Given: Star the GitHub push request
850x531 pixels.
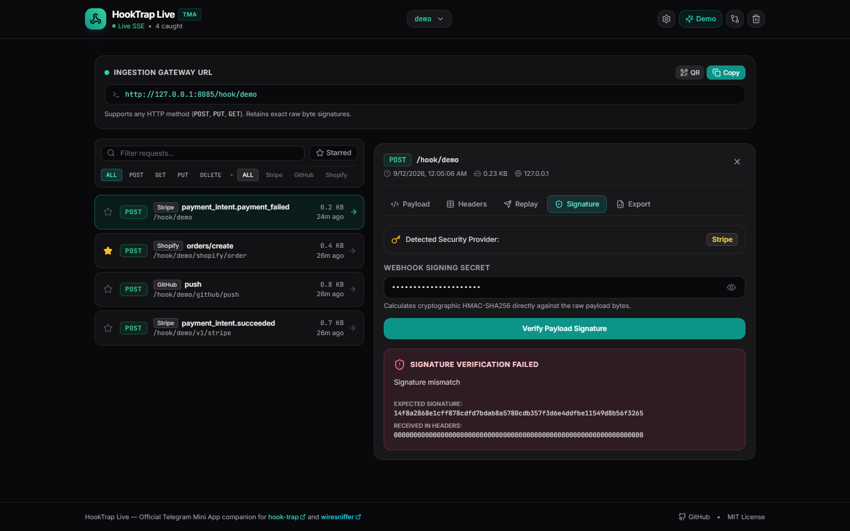Looking at the screenshot, I should (108, 289).
